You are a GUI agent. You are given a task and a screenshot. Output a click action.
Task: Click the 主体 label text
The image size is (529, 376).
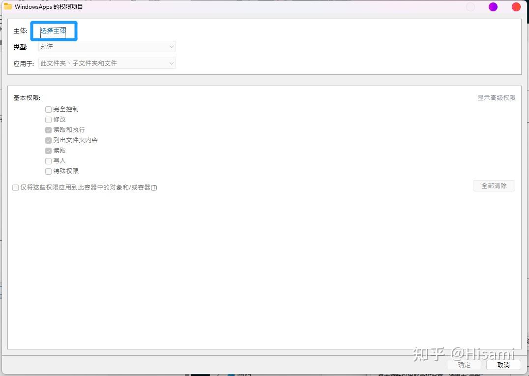tap(20, 31)
